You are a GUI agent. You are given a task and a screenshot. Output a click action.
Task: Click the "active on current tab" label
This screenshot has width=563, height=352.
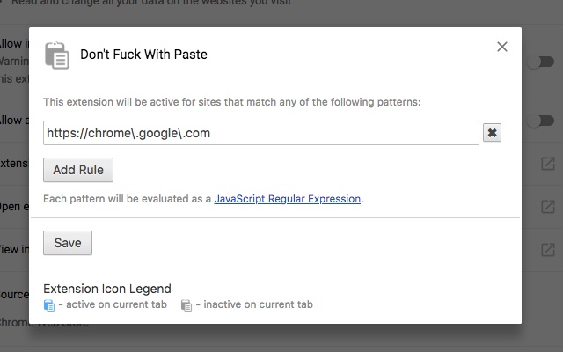click(99, 305)
